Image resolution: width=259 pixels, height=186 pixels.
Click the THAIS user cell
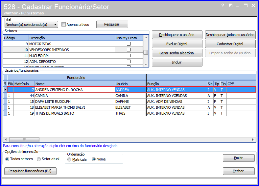130,113
